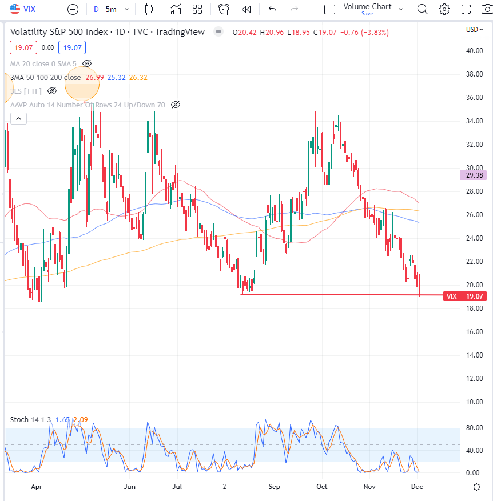Click the 29.38 purple price label
The width and height of the screenshot is (493, 501).
pos(474,175)
